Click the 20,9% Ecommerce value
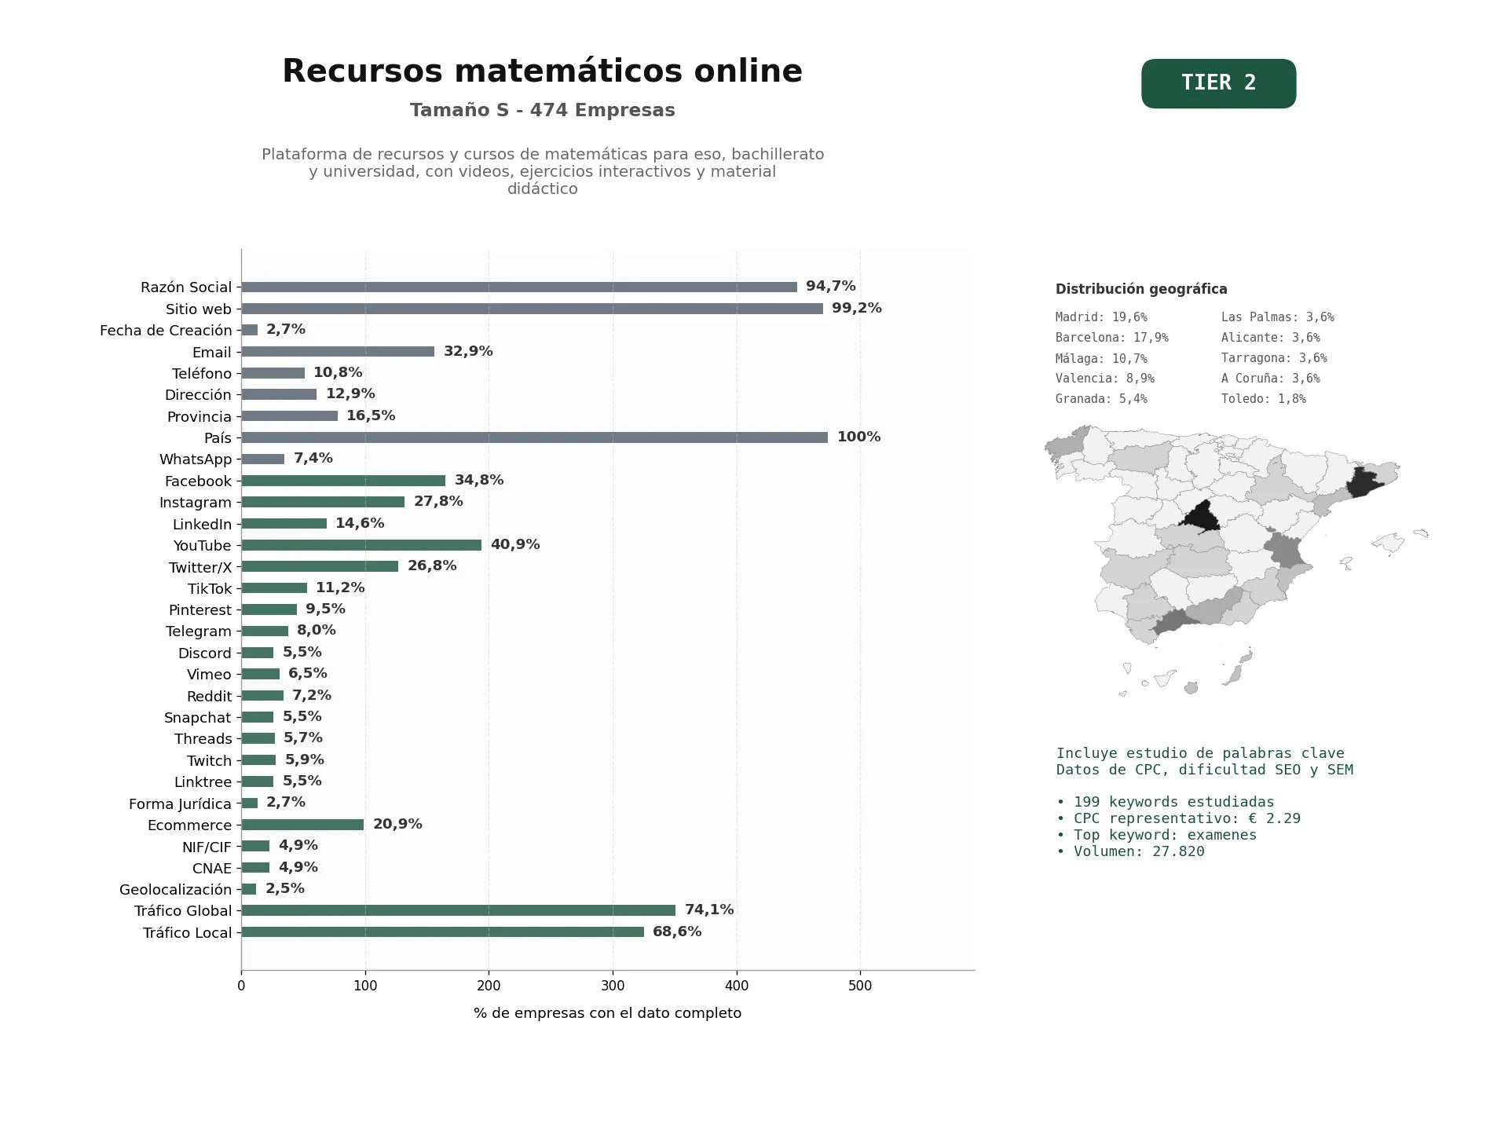 point(397,824)
